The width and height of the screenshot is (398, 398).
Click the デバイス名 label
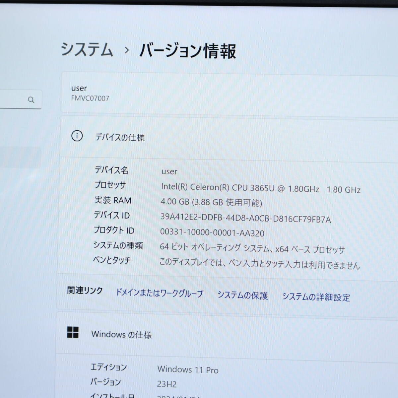(x=111, y=170)
